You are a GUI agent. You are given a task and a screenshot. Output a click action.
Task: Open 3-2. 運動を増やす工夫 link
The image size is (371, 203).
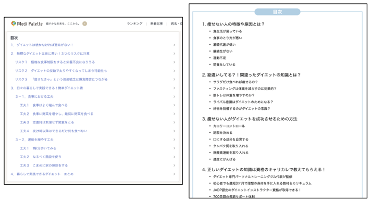pyautogui.click(x=34, y=139)
